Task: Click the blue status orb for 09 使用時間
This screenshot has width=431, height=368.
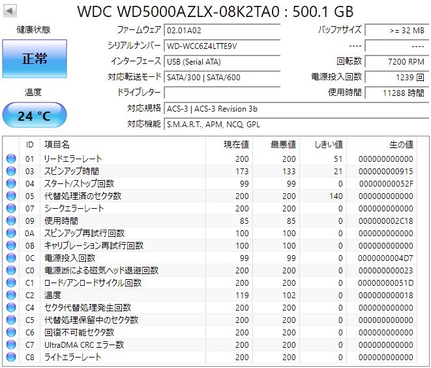Action: pyautogui.click(x=11, y=221)
